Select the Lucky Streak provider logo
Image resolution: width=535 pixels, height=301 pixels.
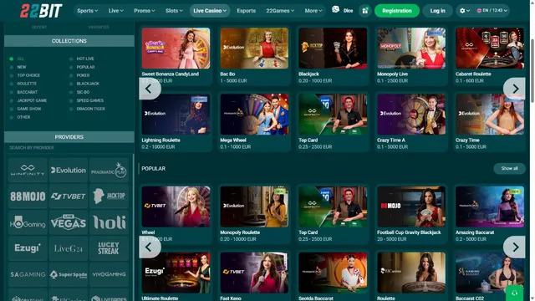click(109, 248)
